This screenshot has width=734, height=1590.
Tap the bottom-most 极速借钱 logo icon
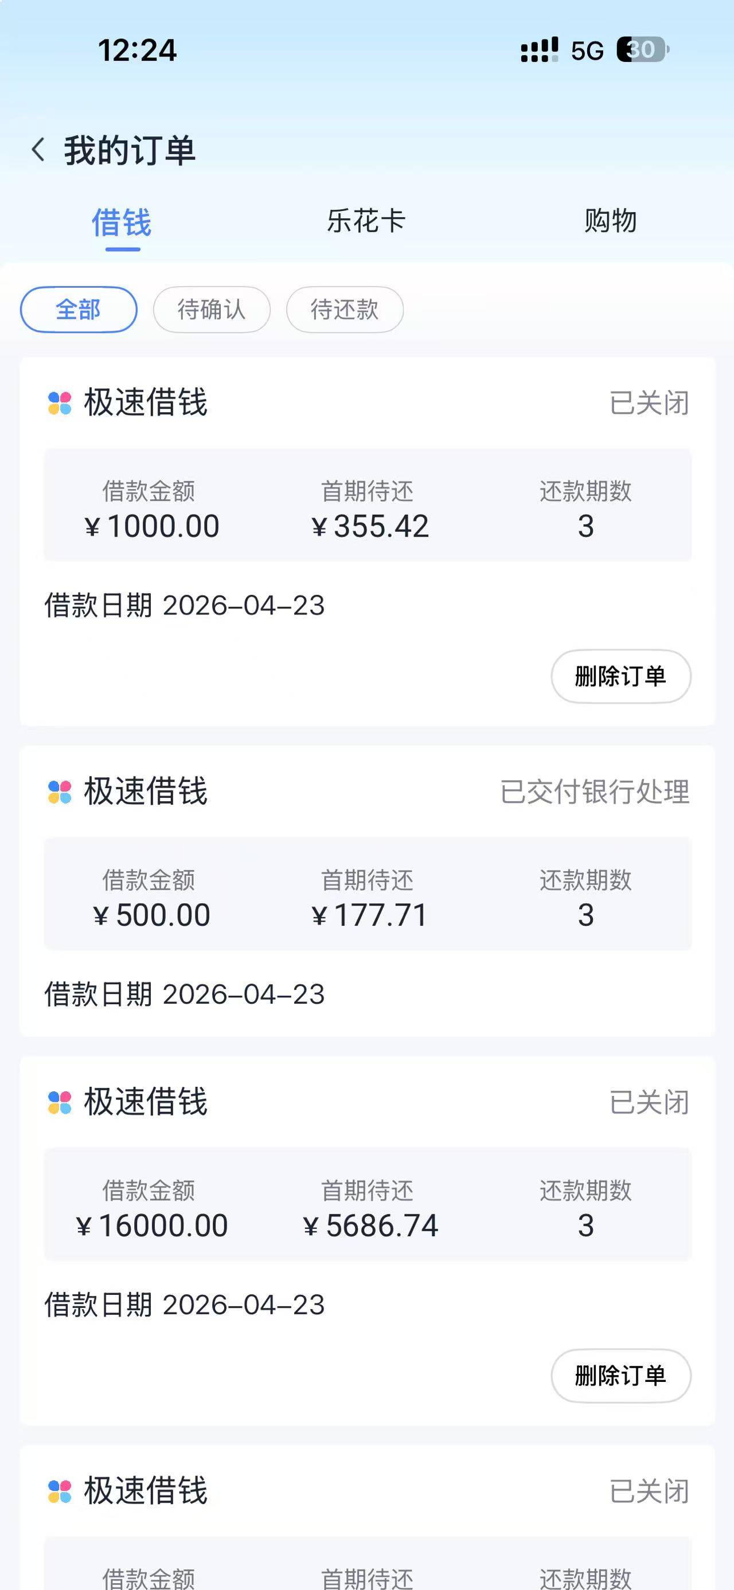[60, 1491]
